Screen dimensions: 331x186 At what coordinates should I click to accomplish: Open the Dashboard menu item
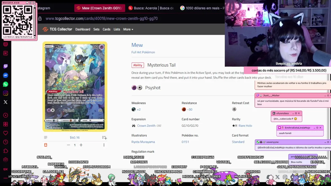click(x=83, y=29)
